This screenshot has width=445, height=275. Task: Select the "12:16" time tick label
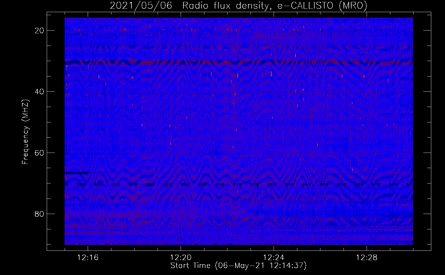tap(88, 257)
